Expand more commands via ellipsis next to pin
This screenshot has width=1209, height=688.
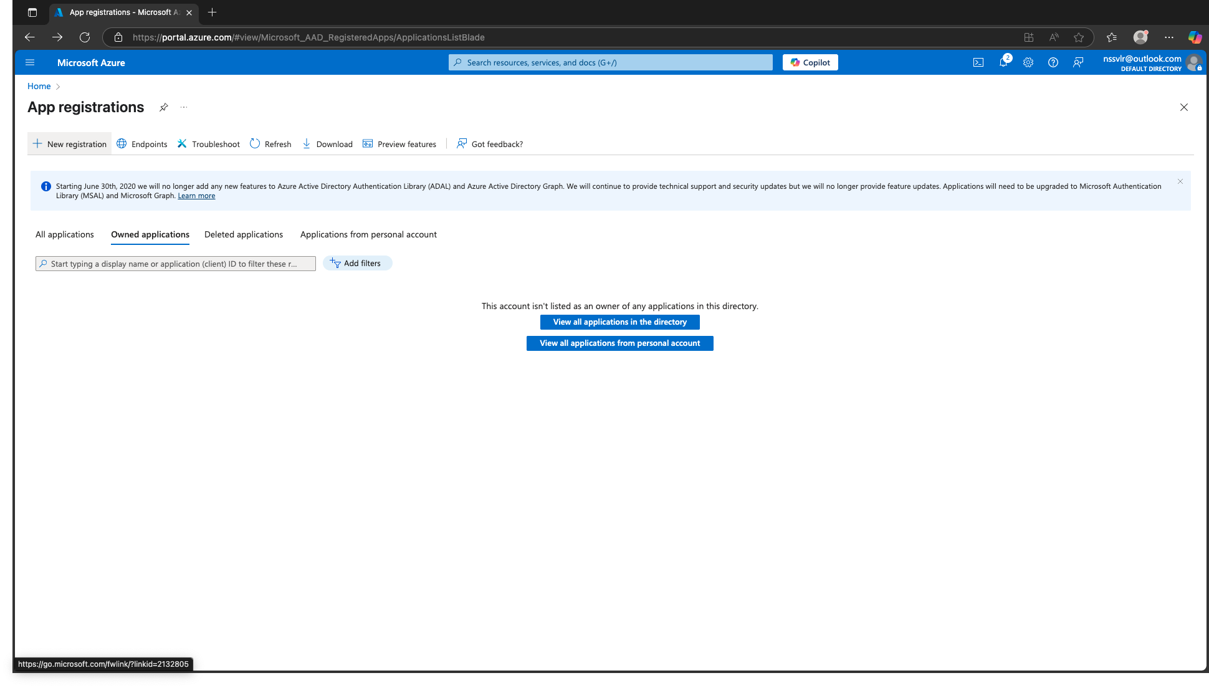pyautogui.click(x=183, y=107)
